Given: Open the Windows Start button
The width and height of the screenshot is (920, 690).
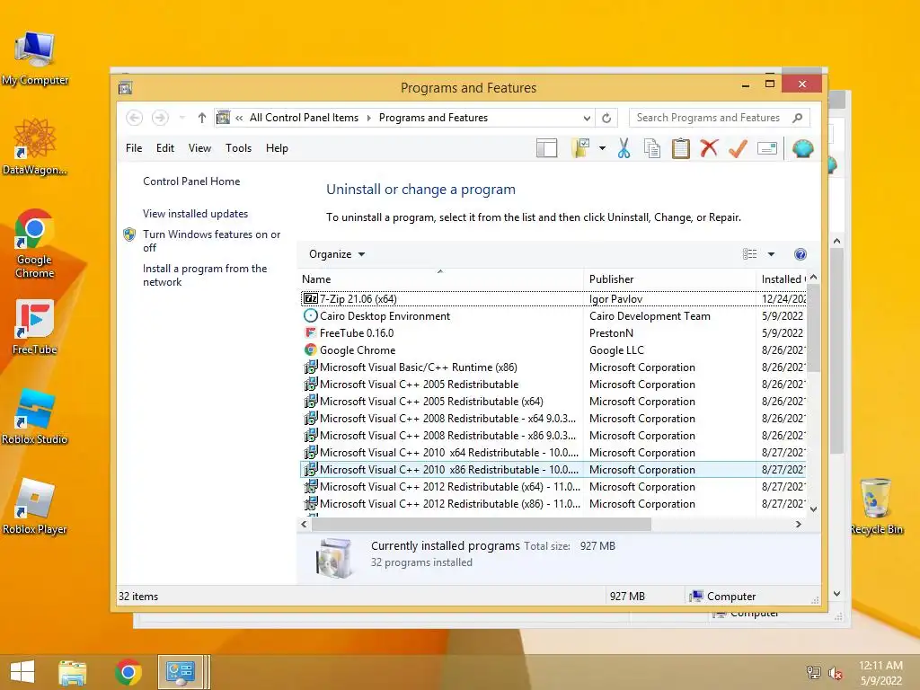Looking at the screenshot, I should (x=22, y=672).
